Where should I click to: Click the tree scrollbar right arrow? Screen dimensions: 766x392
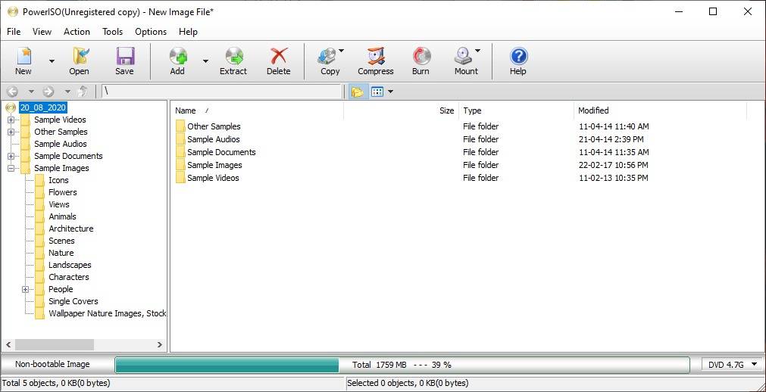tap(160, 344)
